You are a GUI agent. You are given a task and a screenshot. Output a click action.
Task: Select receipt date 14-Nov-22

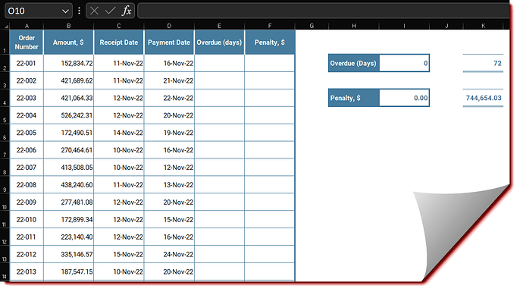click(119, 133)
